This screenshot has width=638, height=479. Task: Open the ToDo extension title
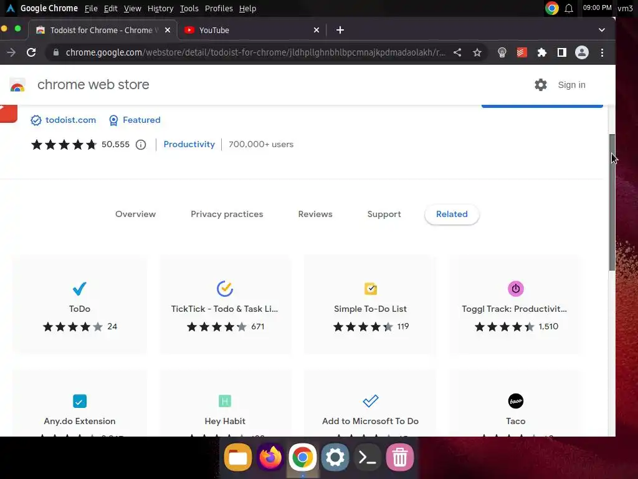pyautogui.click(x=80, y=309)
